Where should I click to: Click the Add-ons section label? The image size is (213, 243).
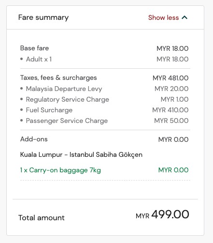click(x=34, y=139)
